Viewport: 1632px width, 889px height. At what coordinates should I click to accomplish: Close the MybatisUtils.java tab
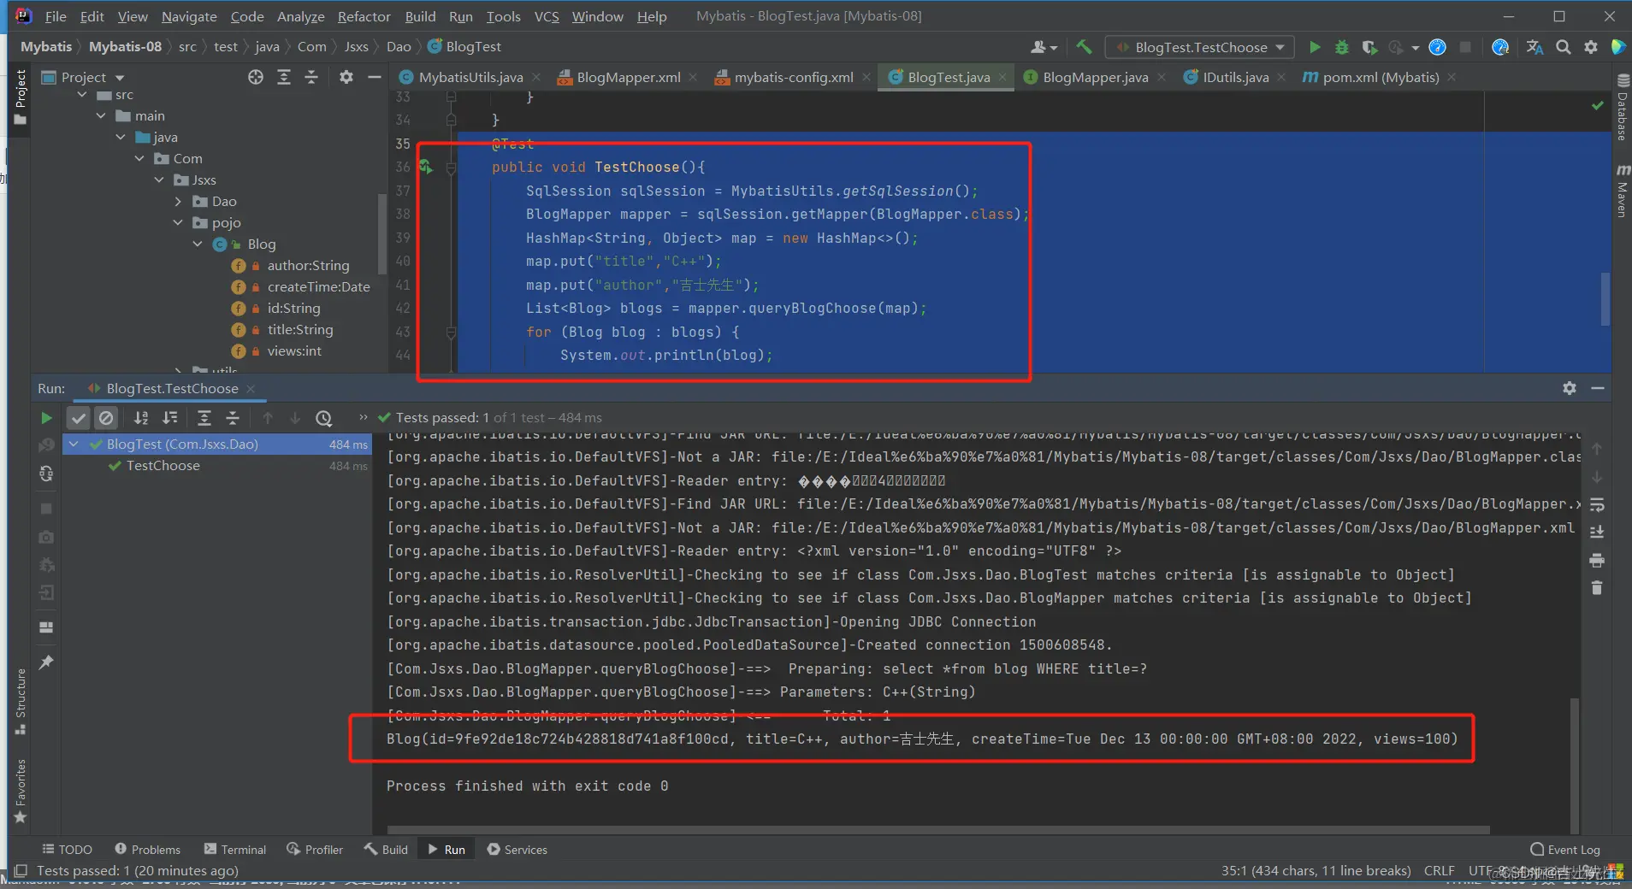536,77
